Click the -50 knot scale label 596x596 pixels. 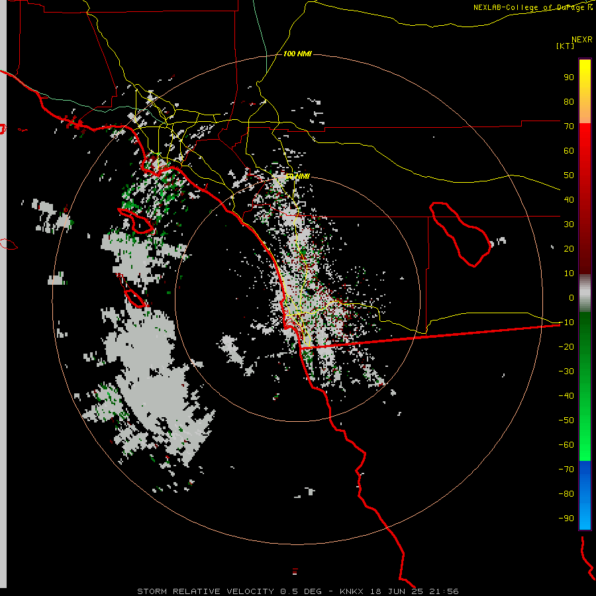566,421
